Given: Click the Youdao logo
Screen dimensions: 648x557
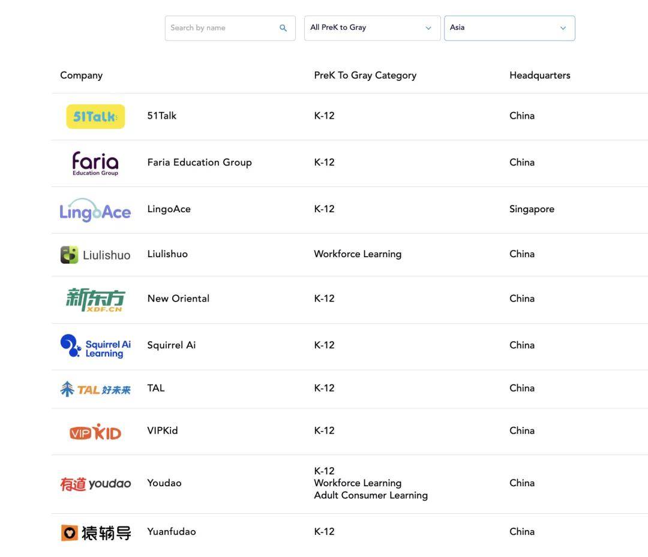Looking at the screenshot, I should click(95, 484).
